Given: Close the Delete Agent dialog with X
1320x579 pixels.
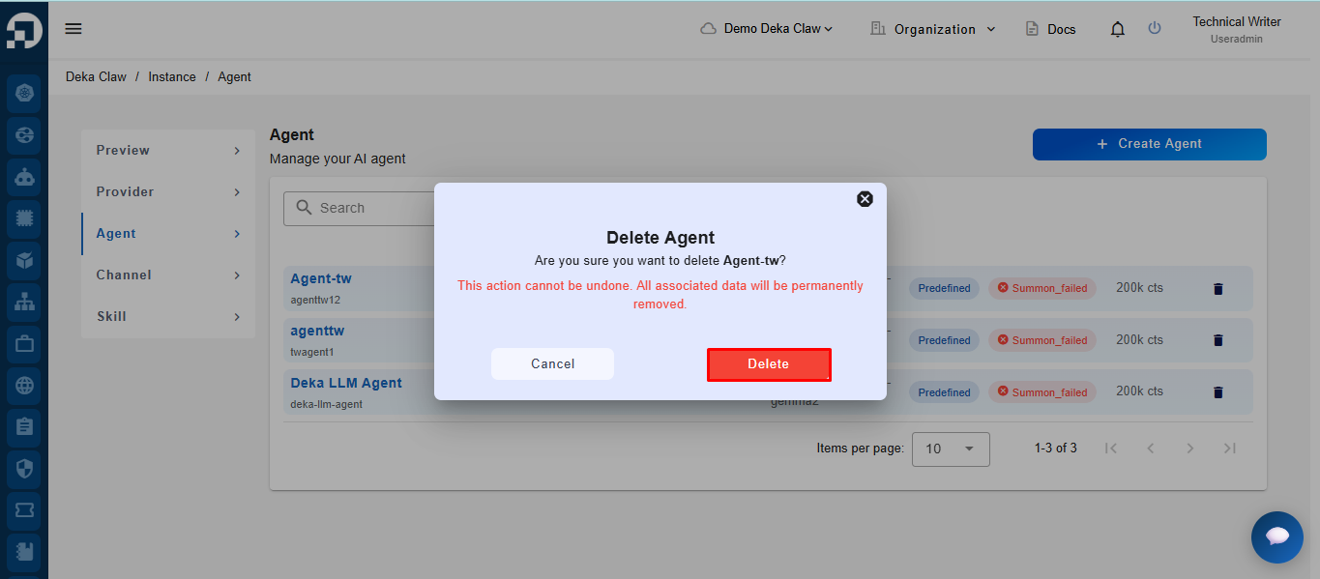Looking at the screenshot, I should pos(865,198).
